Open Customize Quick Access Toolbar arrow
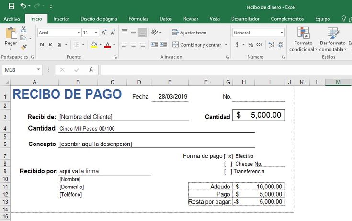Screen dimensions: 352x221 pyautogui.click(x=51, y=7)
